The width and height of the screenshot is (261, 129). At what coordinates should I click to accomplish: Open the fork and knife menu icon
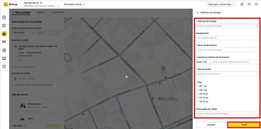tap(4, 42)
